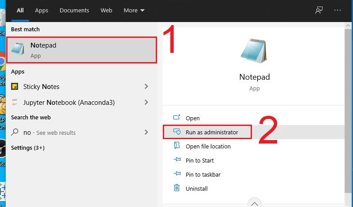The height and width of the screenshot is (207, 353).
Task: Switch to the All search tab
Action: pyautogui.click(x=20, y=10)
